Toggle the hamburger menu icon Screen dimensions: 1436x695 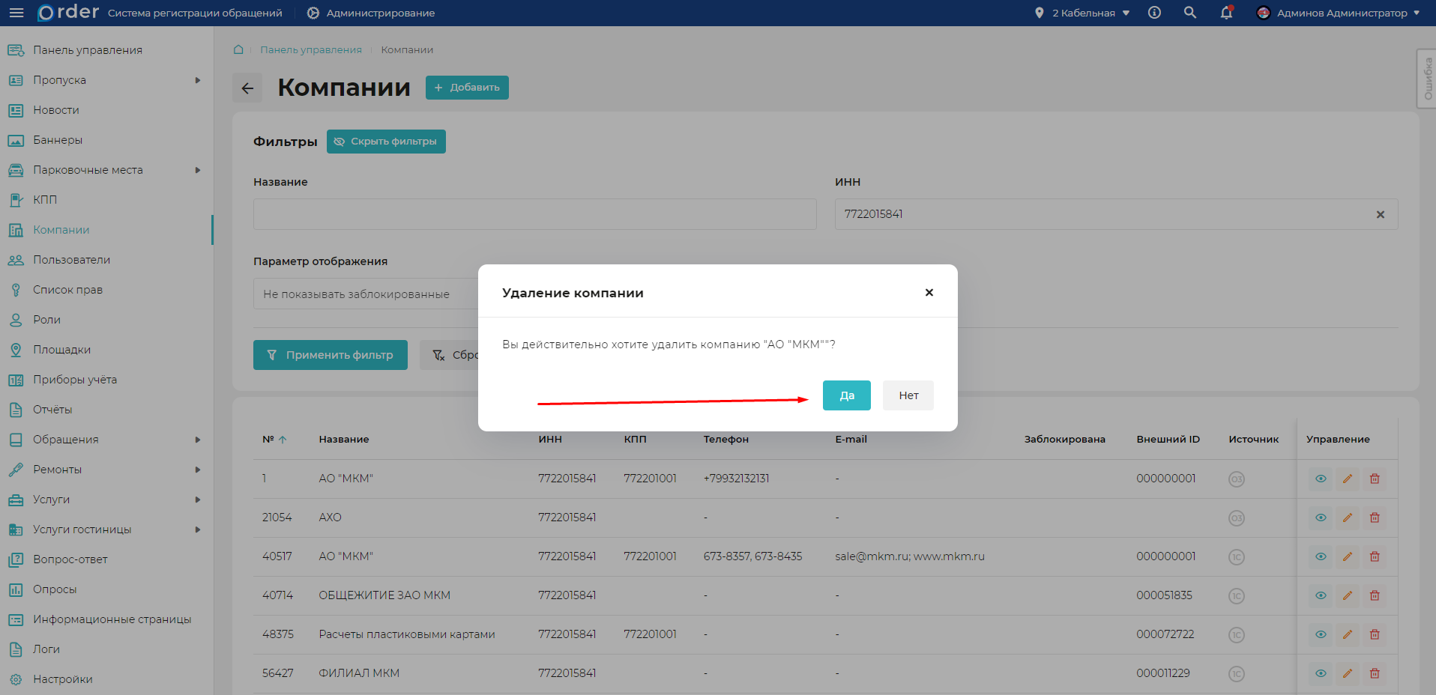[x=16, y=13]
